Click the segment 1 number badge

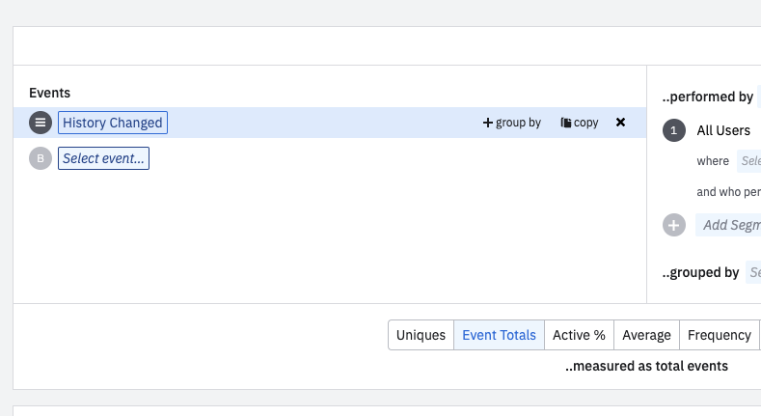(x=674, y=130)
